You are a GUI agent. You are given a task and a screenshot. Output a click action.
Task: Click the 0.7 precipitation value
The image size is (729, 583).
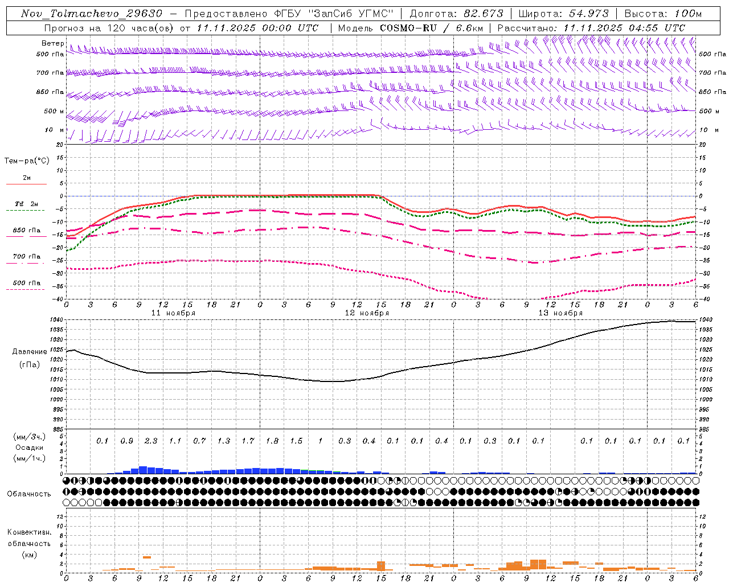(x=199, y=441)
